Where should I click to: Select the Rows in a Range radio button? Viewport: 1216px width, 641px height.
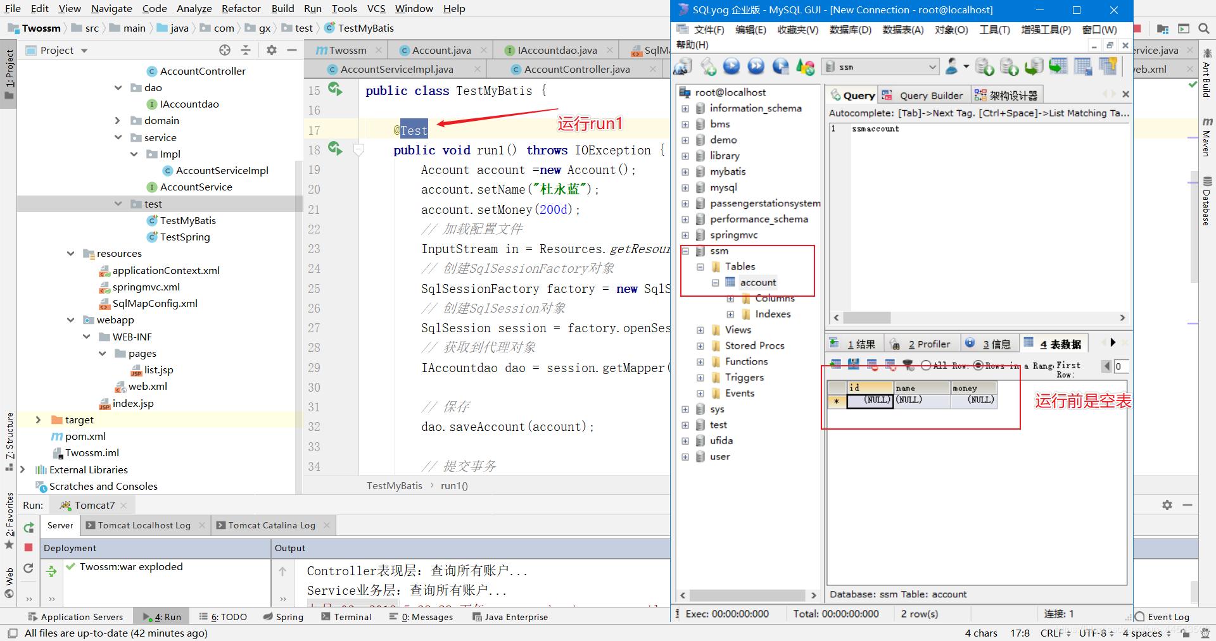[x=978, y=365]
